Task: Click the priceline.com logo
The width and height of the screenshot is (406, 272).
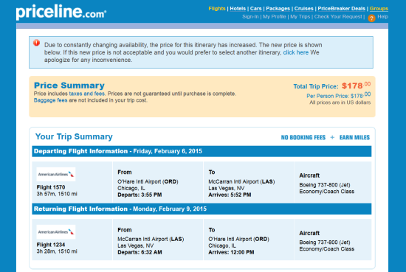Action: click(61, 12)
